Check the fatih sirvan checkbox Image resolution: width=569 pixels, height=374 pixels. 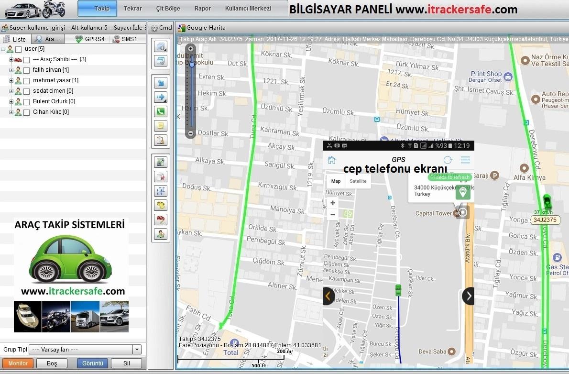tap(27, 70)
